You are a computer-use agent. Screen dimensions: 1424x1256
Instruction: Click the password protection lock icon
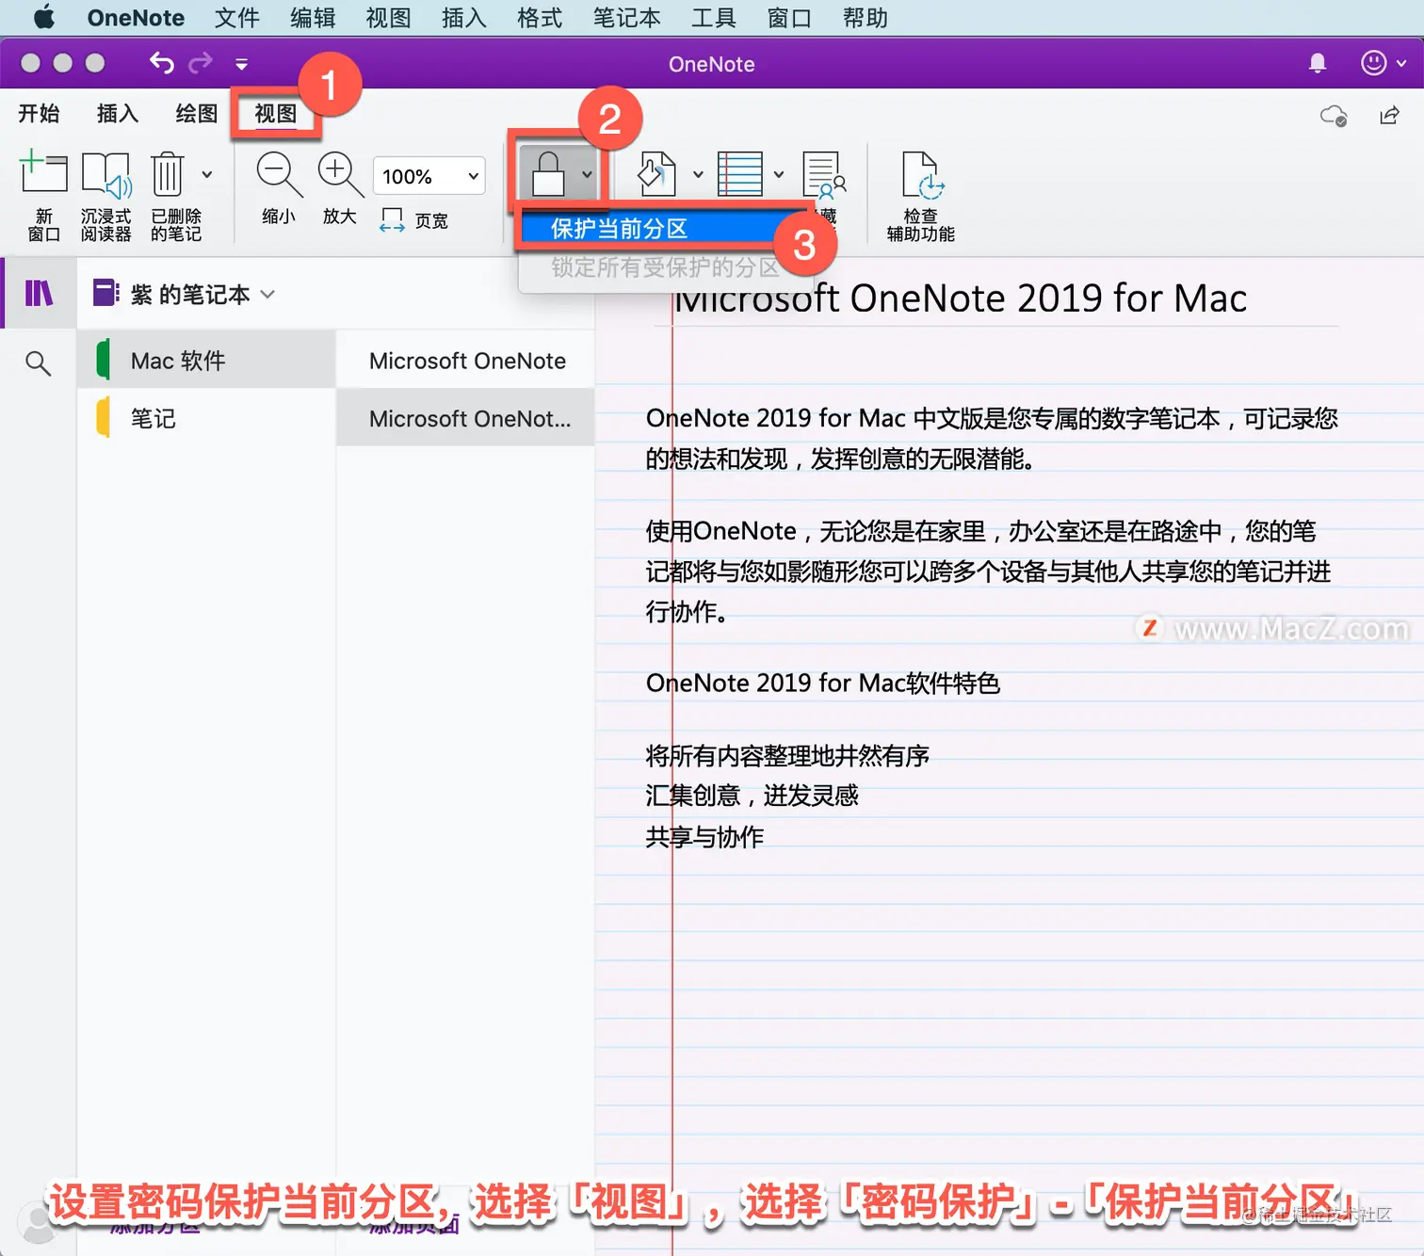coord(548,174)
